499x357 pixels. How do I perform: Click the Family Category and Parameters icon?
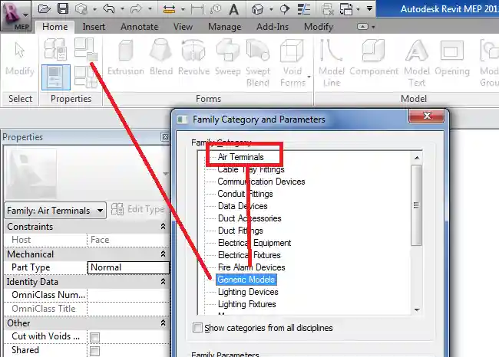point(84,48)
